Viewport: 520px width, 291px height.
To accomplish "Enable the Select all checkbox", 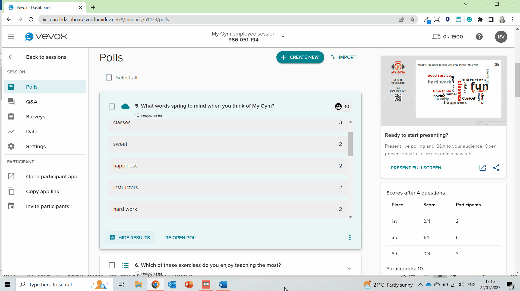I will pos(109,77).
